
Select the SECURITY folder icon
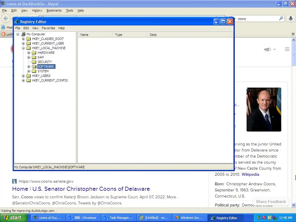point(34,62)
